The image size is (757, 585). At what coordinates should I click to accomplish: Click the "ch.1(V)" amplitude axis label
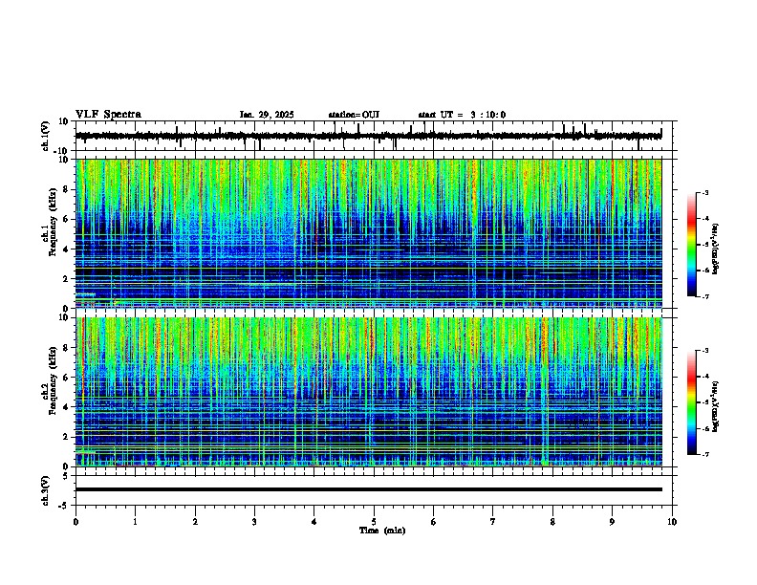coord(46,136)
